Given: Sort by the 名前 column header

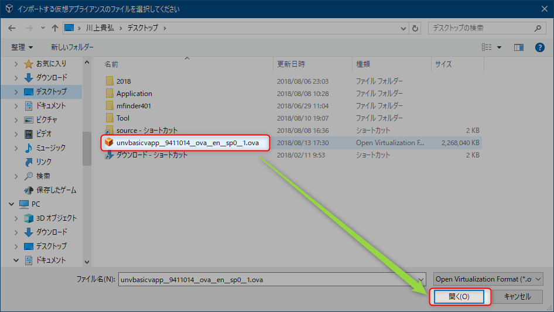Looking at the screenshot, I should pyautogui.click(x=111, y=64).
